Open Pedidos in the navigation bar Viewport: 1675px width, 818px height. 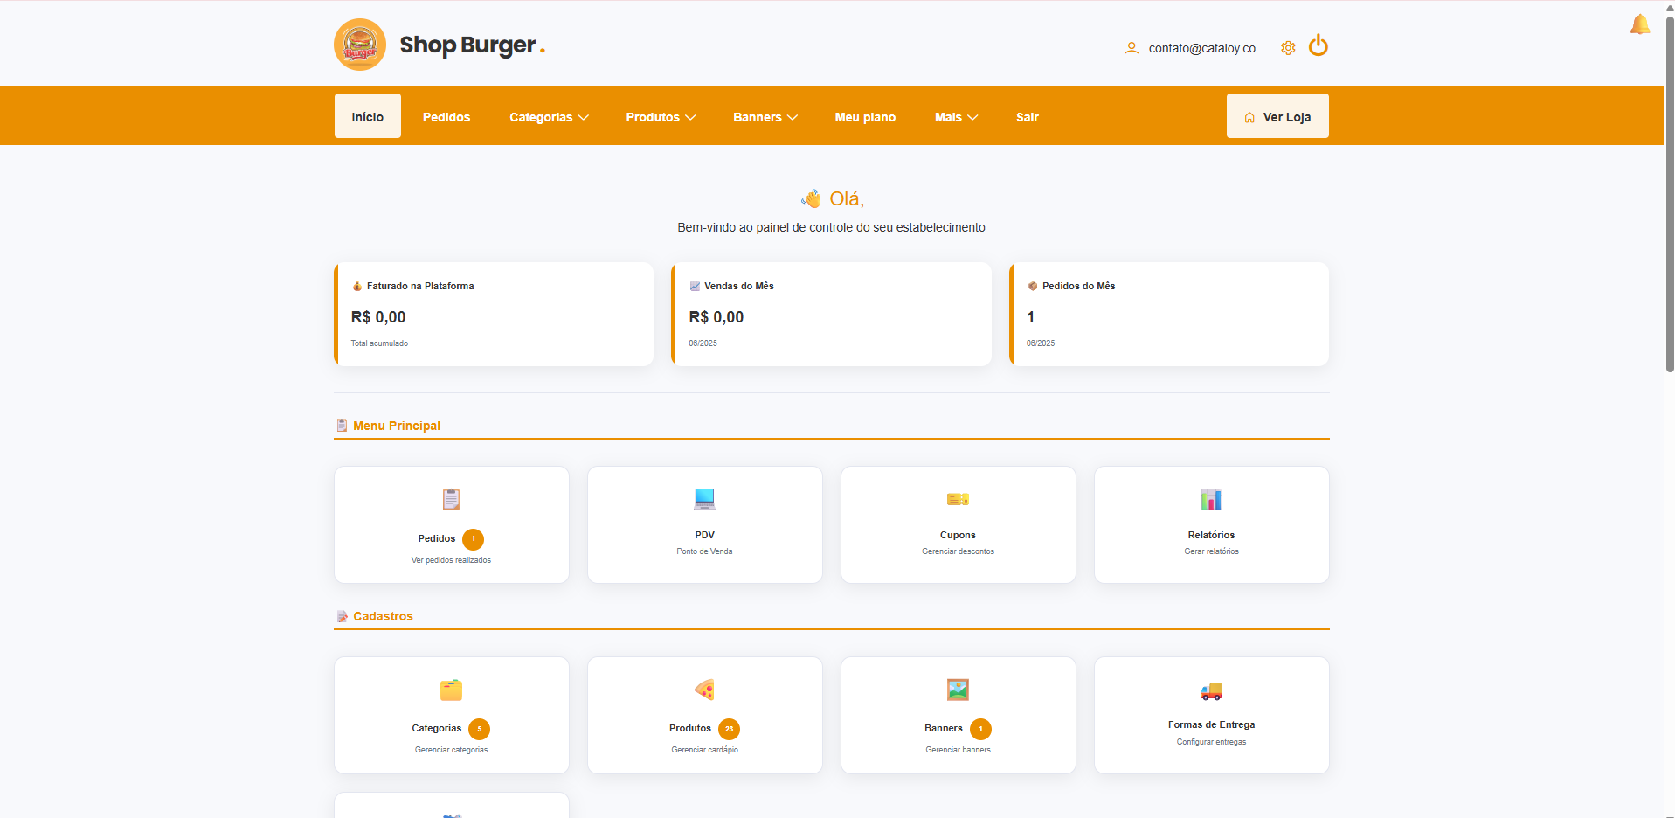click(446, 117)
